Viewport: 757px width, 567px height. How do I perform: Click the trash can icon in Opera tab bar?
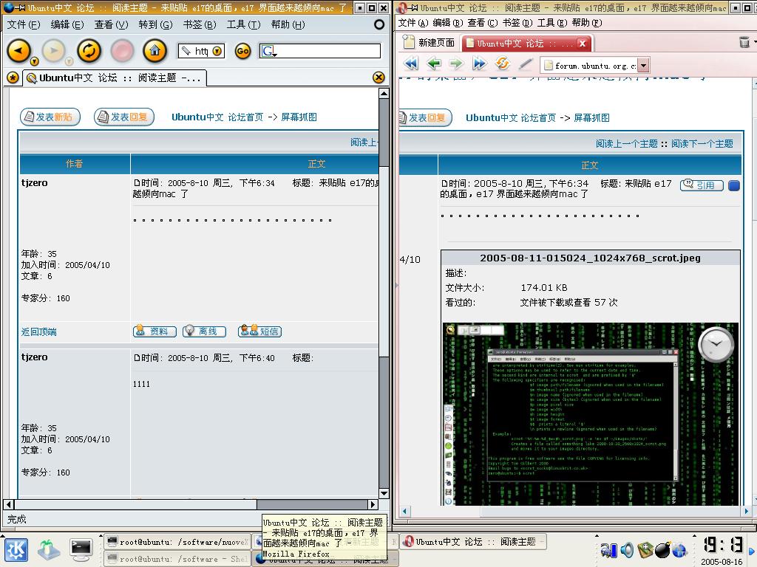(744, 42)
